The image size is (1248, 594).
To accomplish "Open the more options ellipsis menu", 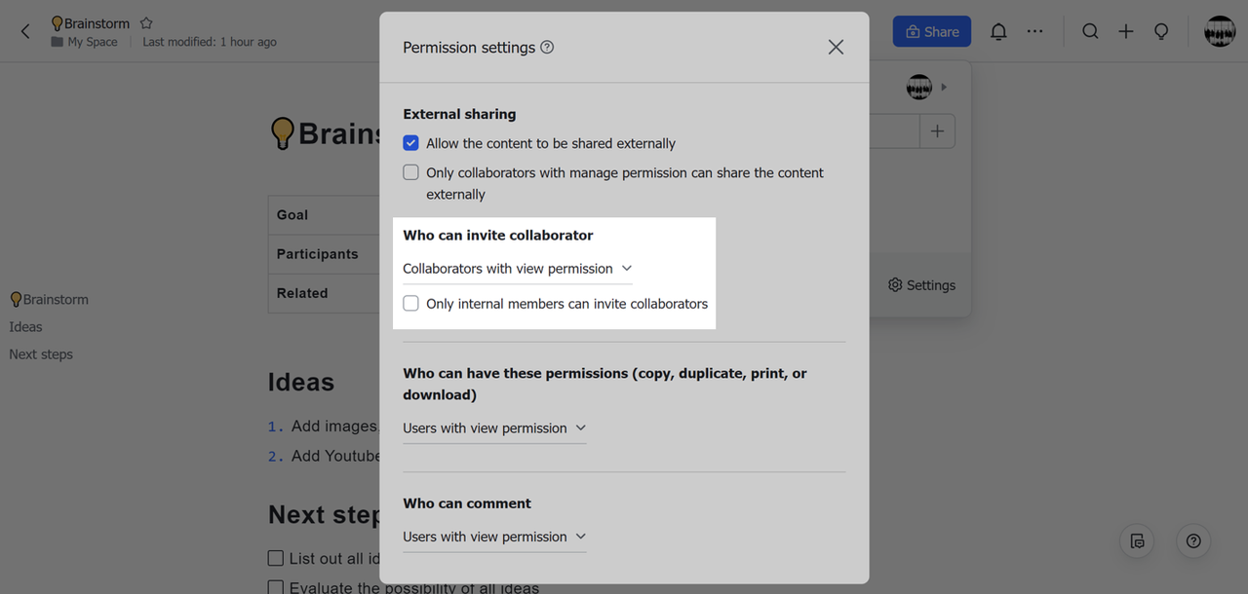I will (x=1034, y=31).
